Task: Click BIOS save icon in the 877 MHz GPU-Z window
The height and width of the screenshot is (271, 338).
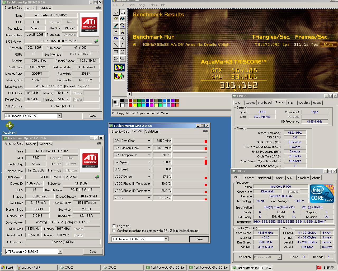Action: point(96,41)
